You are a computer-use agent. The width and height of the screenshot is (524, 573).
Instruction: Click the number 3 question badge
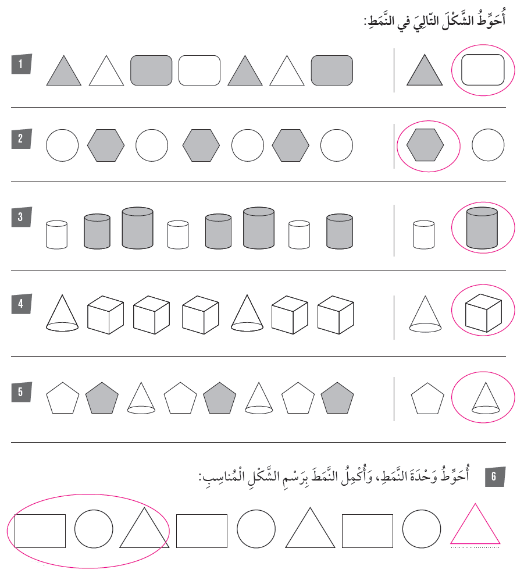(20, 218)
